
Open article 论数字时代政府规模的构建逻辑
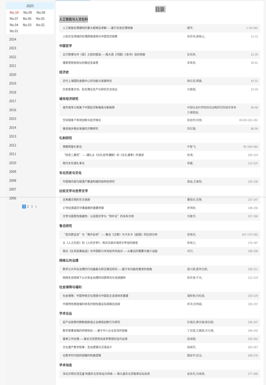(x=82, y=356)
